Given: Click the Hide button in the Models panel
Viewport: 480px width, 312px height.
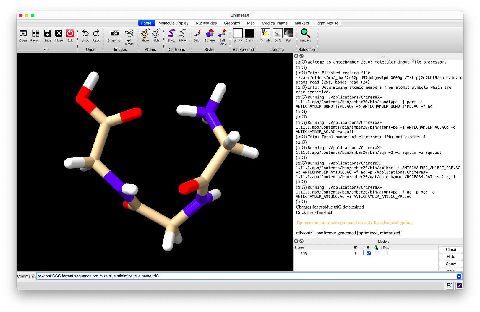Looking at the screenshot, I should 451,257.
